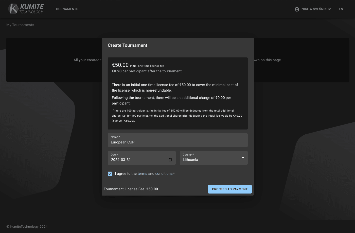Open the terms and conditions link
The width and height of the screenshot is (355, 233).
point(155,174)
